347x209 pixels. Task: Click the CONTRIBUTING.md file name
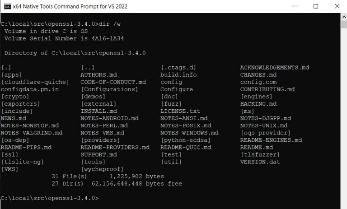point(267,89)
